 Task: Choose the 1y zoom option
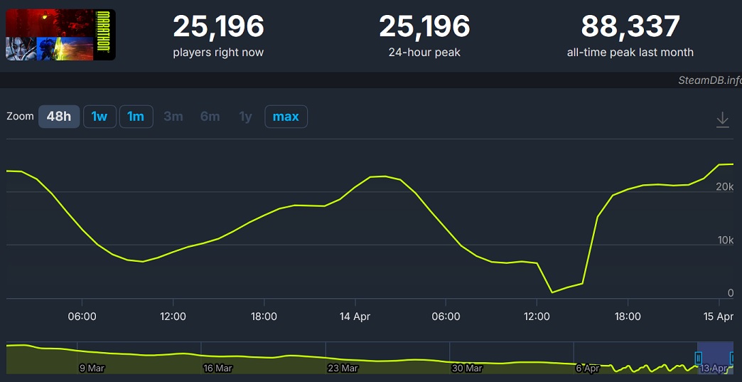245,117
